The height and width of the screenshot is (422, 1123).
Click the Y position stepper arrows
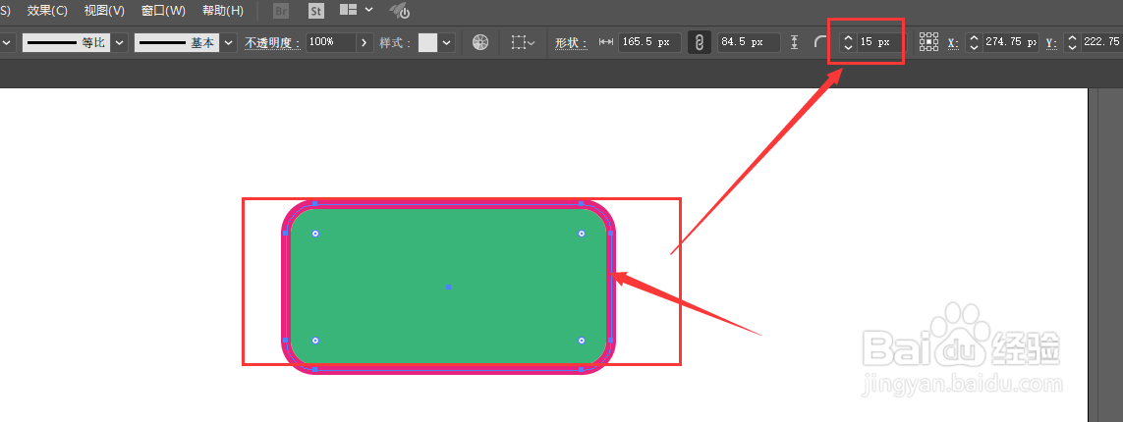(1072, 43)
